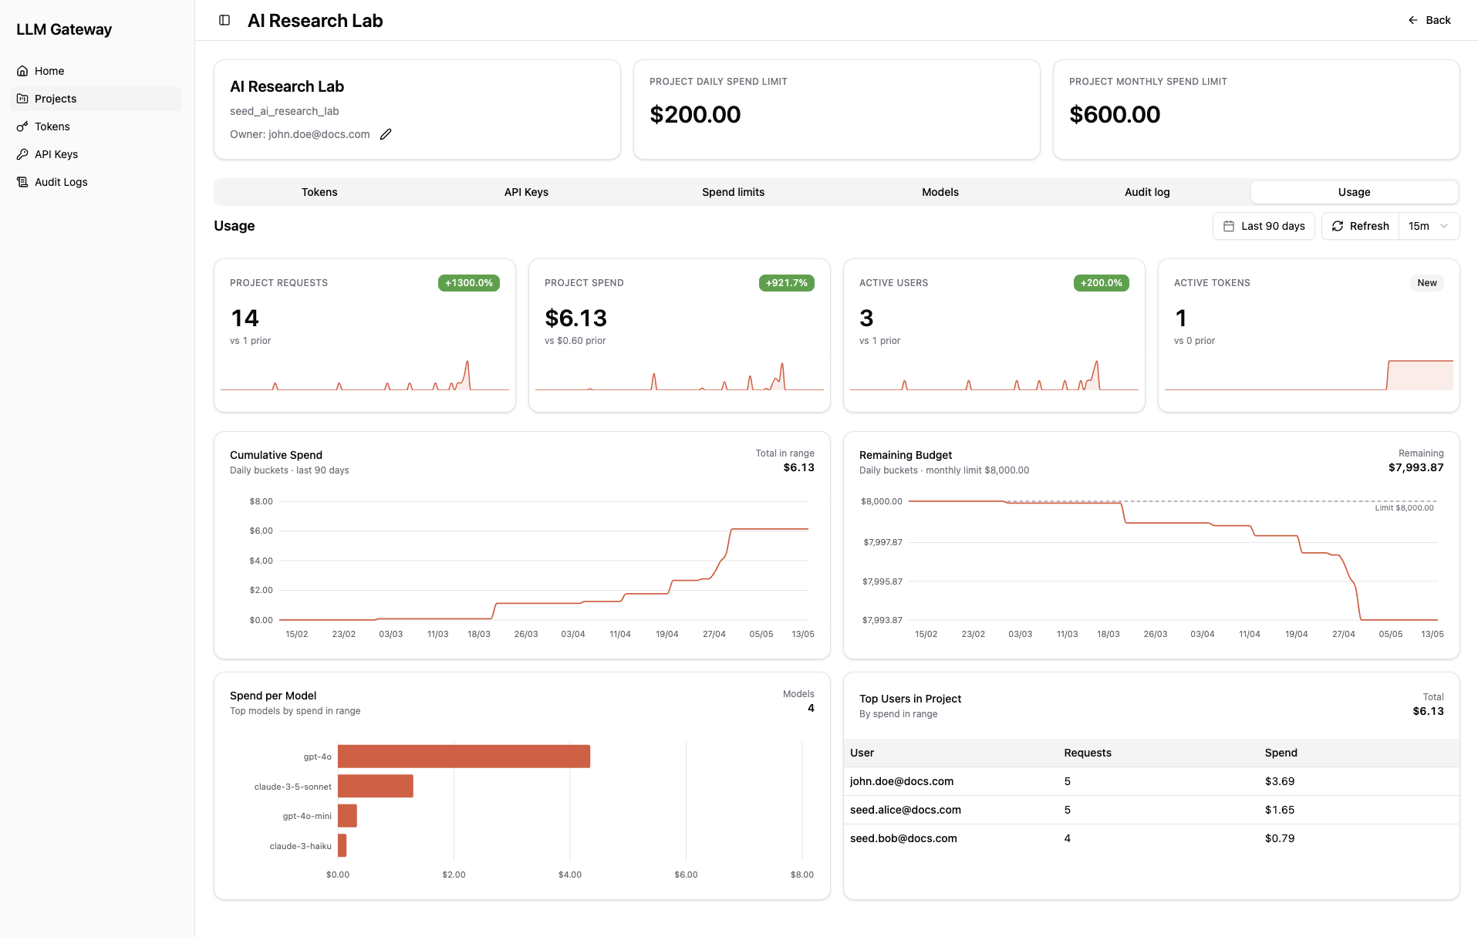Viewport: 1478px width, 937px height.
Task: Click the Active Users sparkline chart
Action: (x=994, y=376)
